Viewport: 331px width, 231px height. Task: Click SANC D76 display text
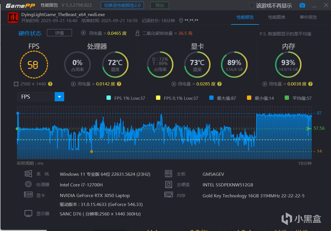pyautogui.click(x=100, y=214)
